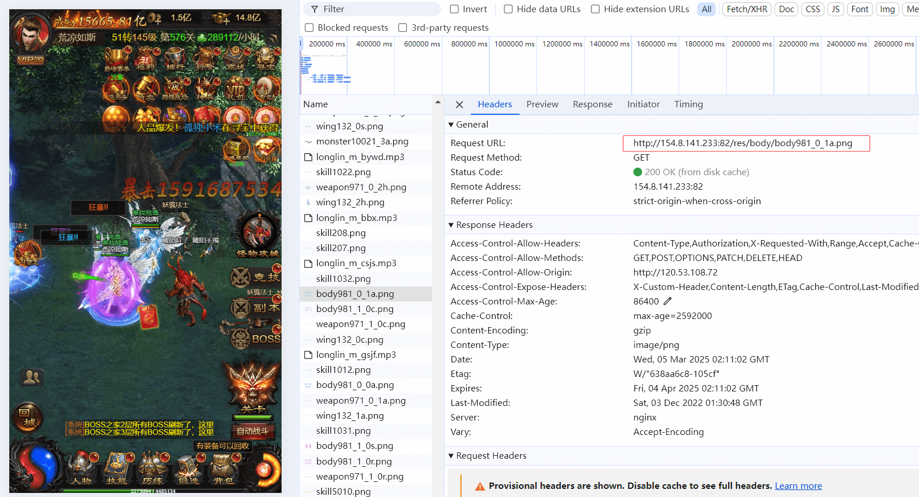Open the 行会 guild icon
Screen dimensions: 919x497
(205, 59)
